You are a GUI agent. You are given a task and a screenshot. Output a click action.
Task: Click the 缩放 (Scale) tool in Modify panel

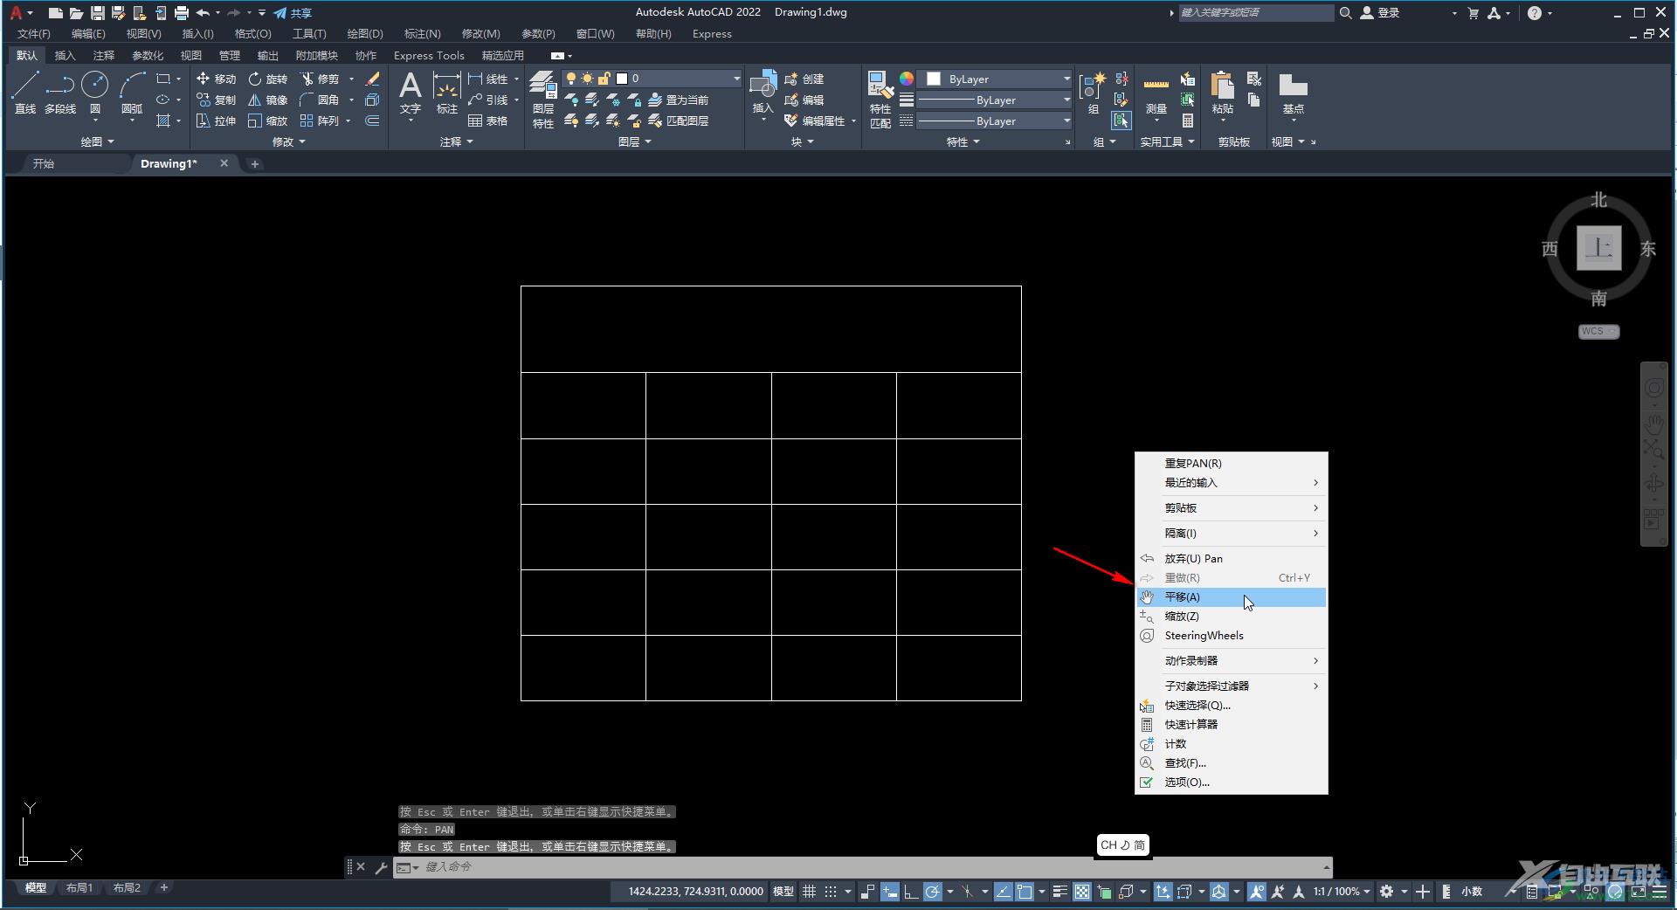(267, 121)
